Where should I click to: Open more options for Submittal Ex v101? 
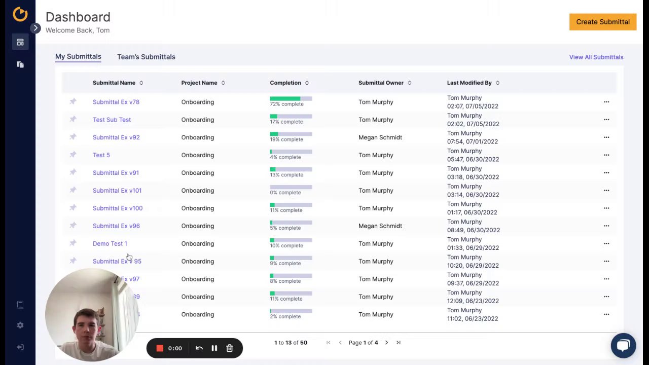point(606,191)
